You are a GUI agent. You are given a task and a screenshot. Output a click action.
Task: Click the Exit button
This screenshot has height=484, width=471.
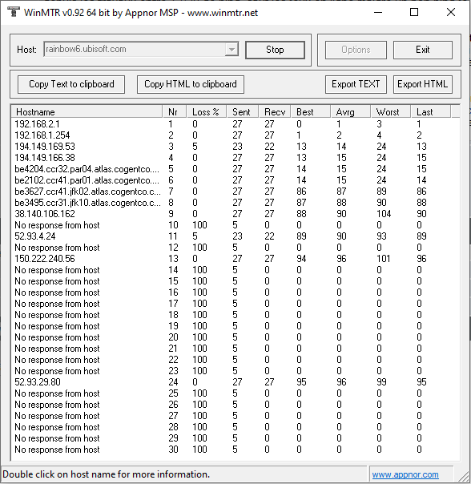[x=423, y=50]
